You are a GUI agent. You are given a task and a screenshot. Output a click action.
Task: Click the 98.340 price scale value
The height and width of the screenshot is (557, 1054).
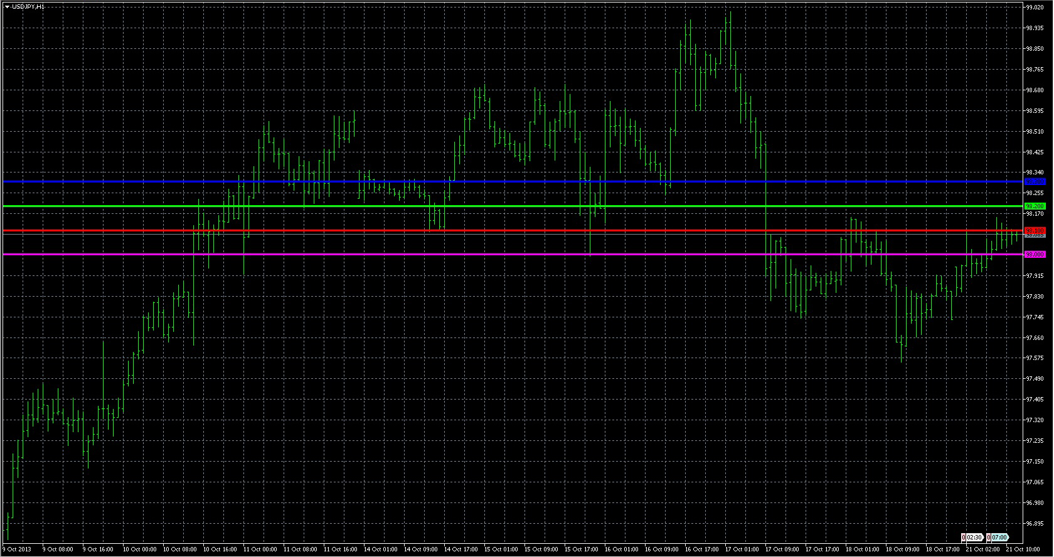coord(1035,172)
